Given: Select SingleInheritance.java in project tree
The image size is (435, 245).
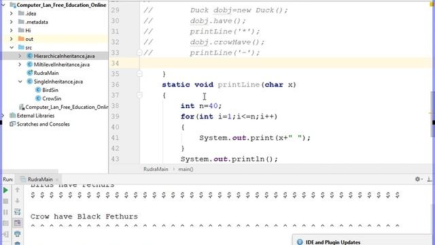Looking at the screenshot, I should click(x=58, y=82).
